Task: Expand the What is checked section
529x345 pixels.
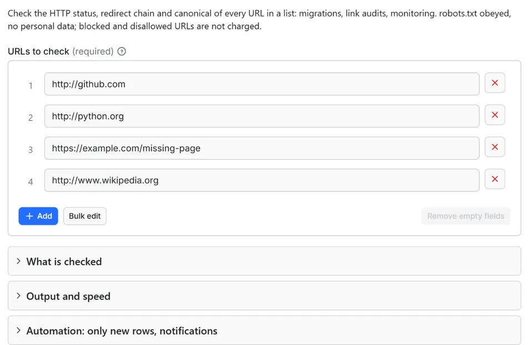Action: pos(264,261)
